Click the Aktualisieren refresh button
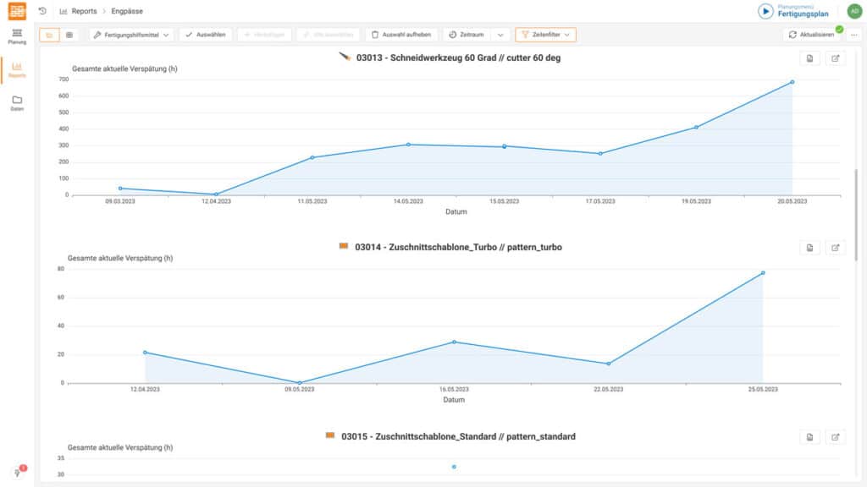The width and height of the screenshot is (867, 487). (812, 35)
